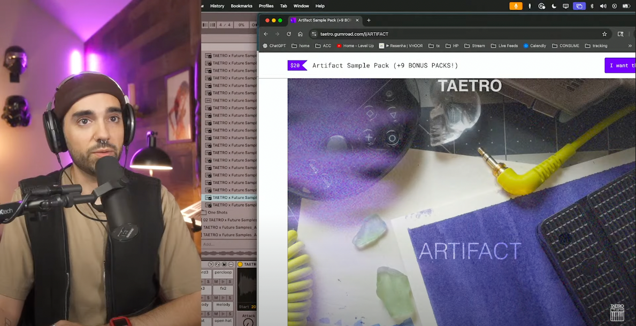Open the Stream bookmarks folder
The image size is (636, 326).
coord(474,46)
